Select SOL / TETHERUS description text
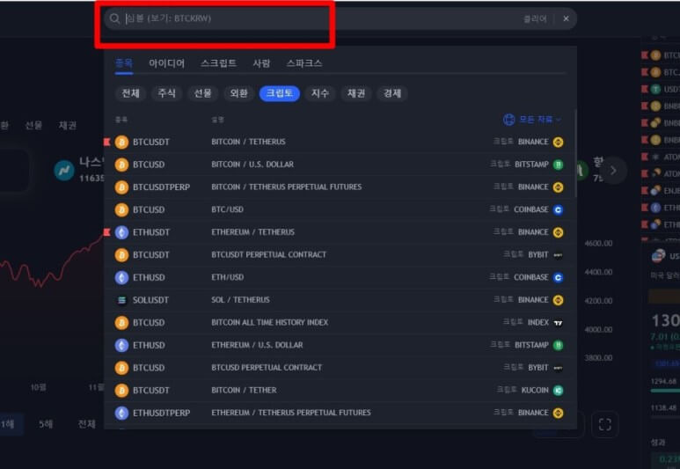 (241, 300)
